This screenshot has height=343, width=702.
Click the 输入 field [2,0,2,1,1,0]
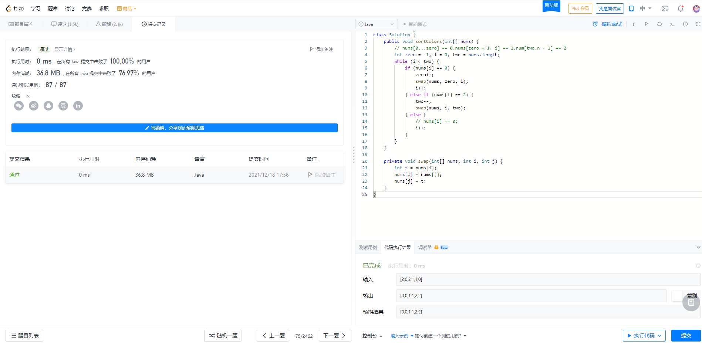pyautogui.click(x=548, y=279)
